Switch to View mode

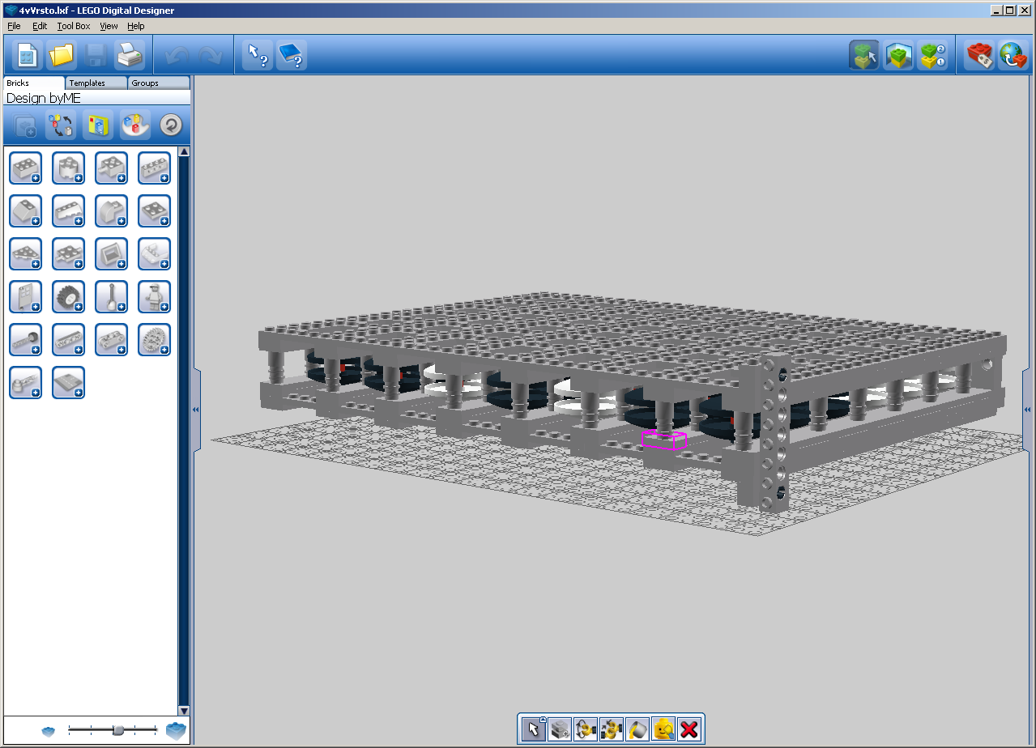click(x=898, y=55)
